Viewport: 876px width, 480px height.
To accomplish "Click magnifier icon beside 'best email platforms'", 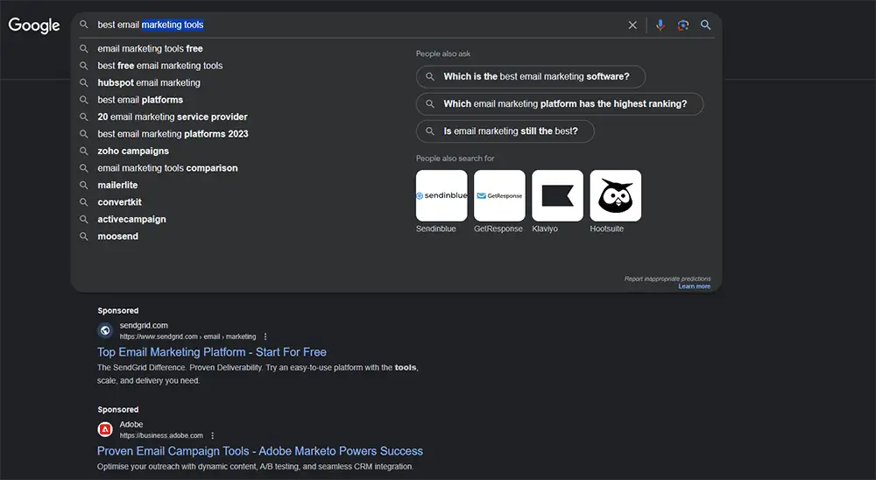I will pos(84,100).
